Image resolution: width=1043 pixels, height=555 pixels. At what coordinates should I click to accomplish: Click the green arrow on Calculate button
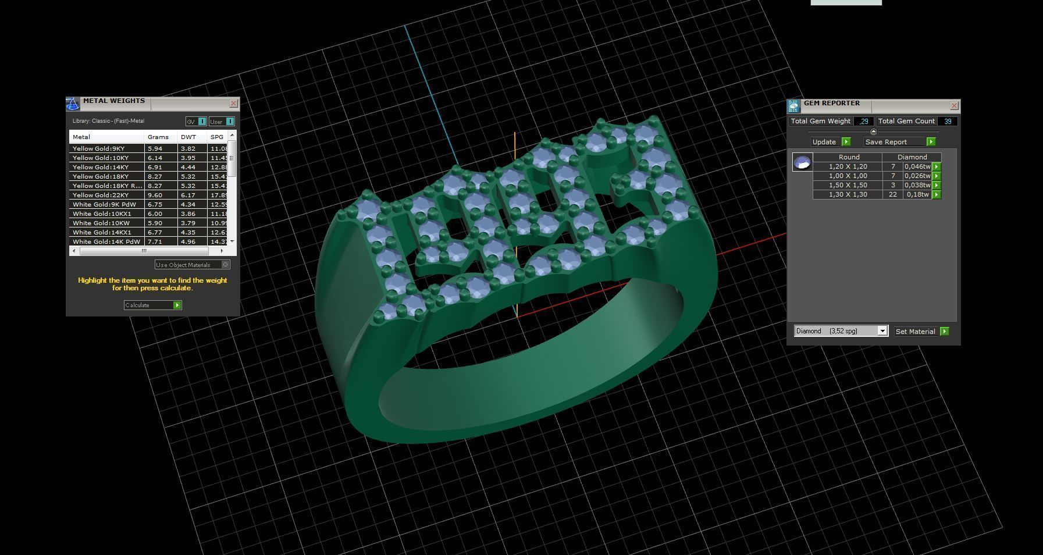click(x=177, y=305)
